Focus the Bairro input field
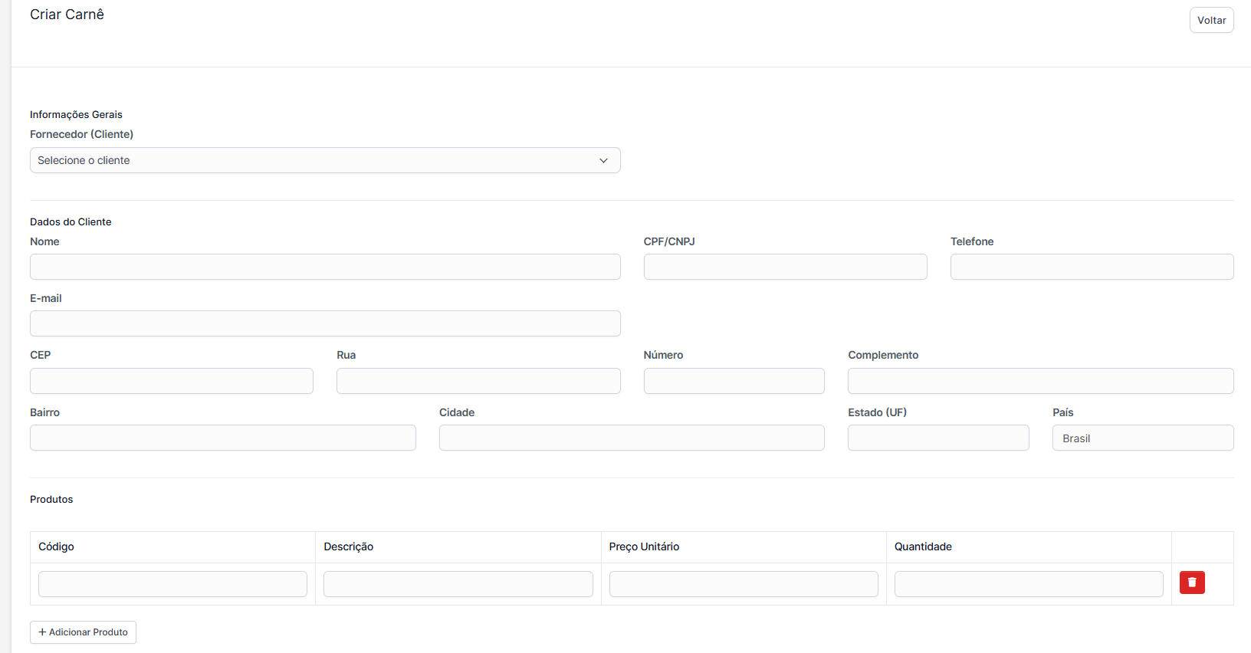The height and width of the screenshot is (653, 1251). pos(222,438)
